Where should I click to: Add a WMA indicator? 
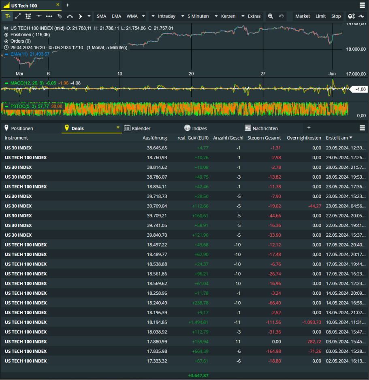132,16
